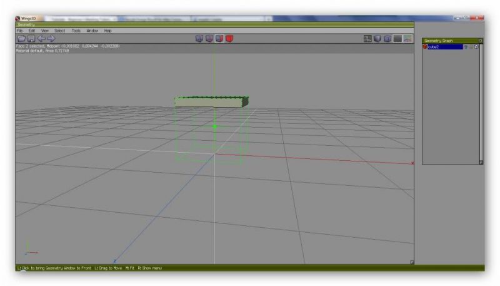This screenshot has height=286, width=500.
Task: Switch to Edge selection mode
Action: click(209, 39)
